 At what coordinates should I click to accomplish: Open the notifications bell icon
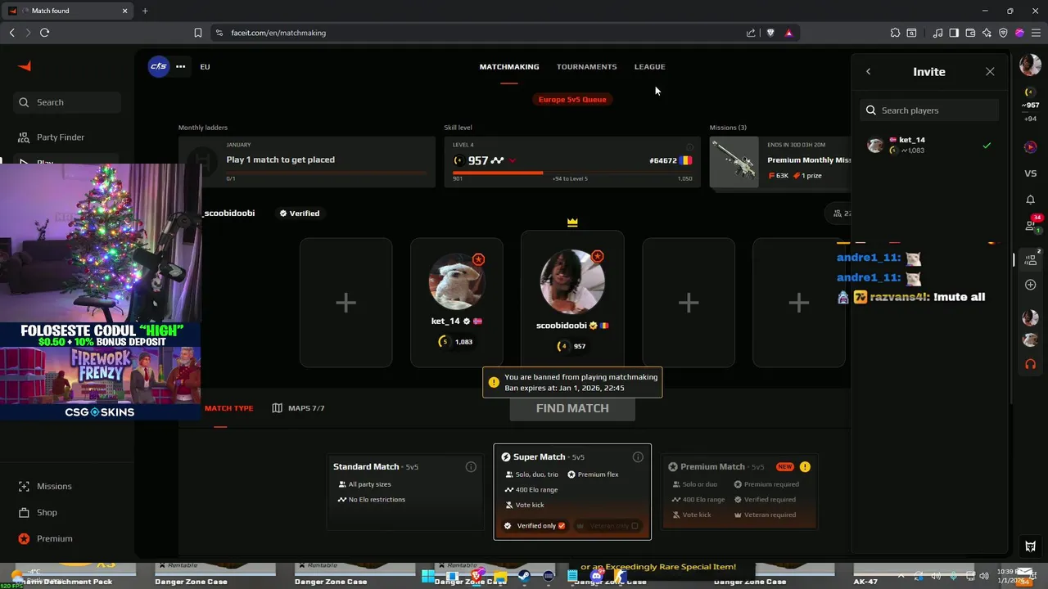pyautogui.click(x=1030, y=200)
